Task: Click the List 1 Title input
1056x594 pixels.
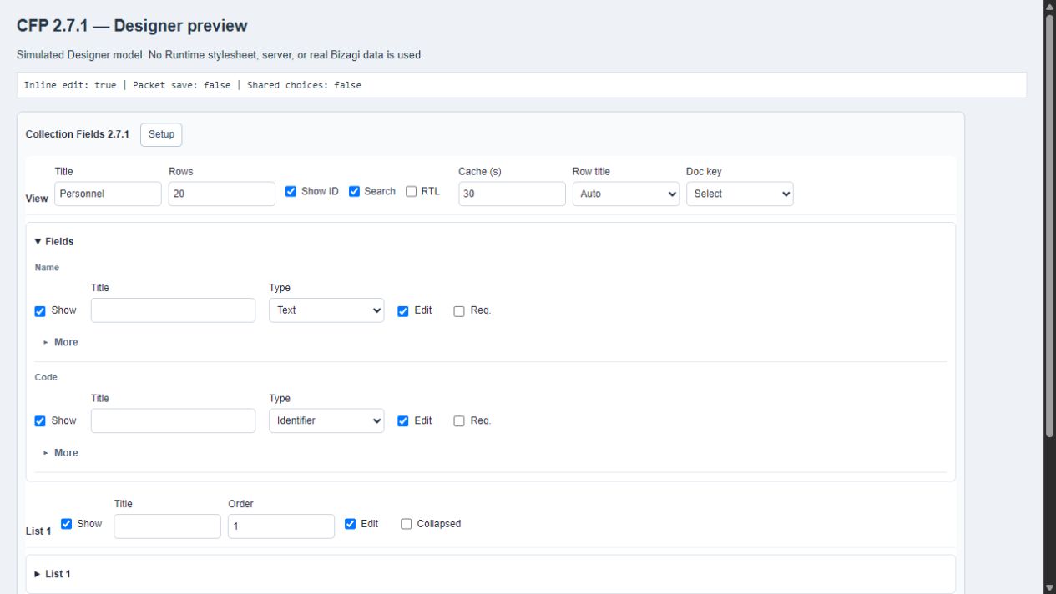Action: (x=167, y=526)
